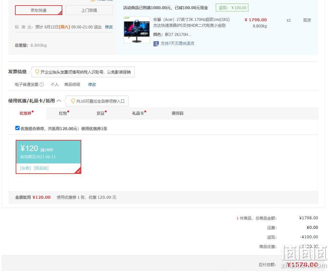Click lightbulb icon in PLUS coupon tip
The height and width of the screenshot is (271, 330).
[73, 101]
